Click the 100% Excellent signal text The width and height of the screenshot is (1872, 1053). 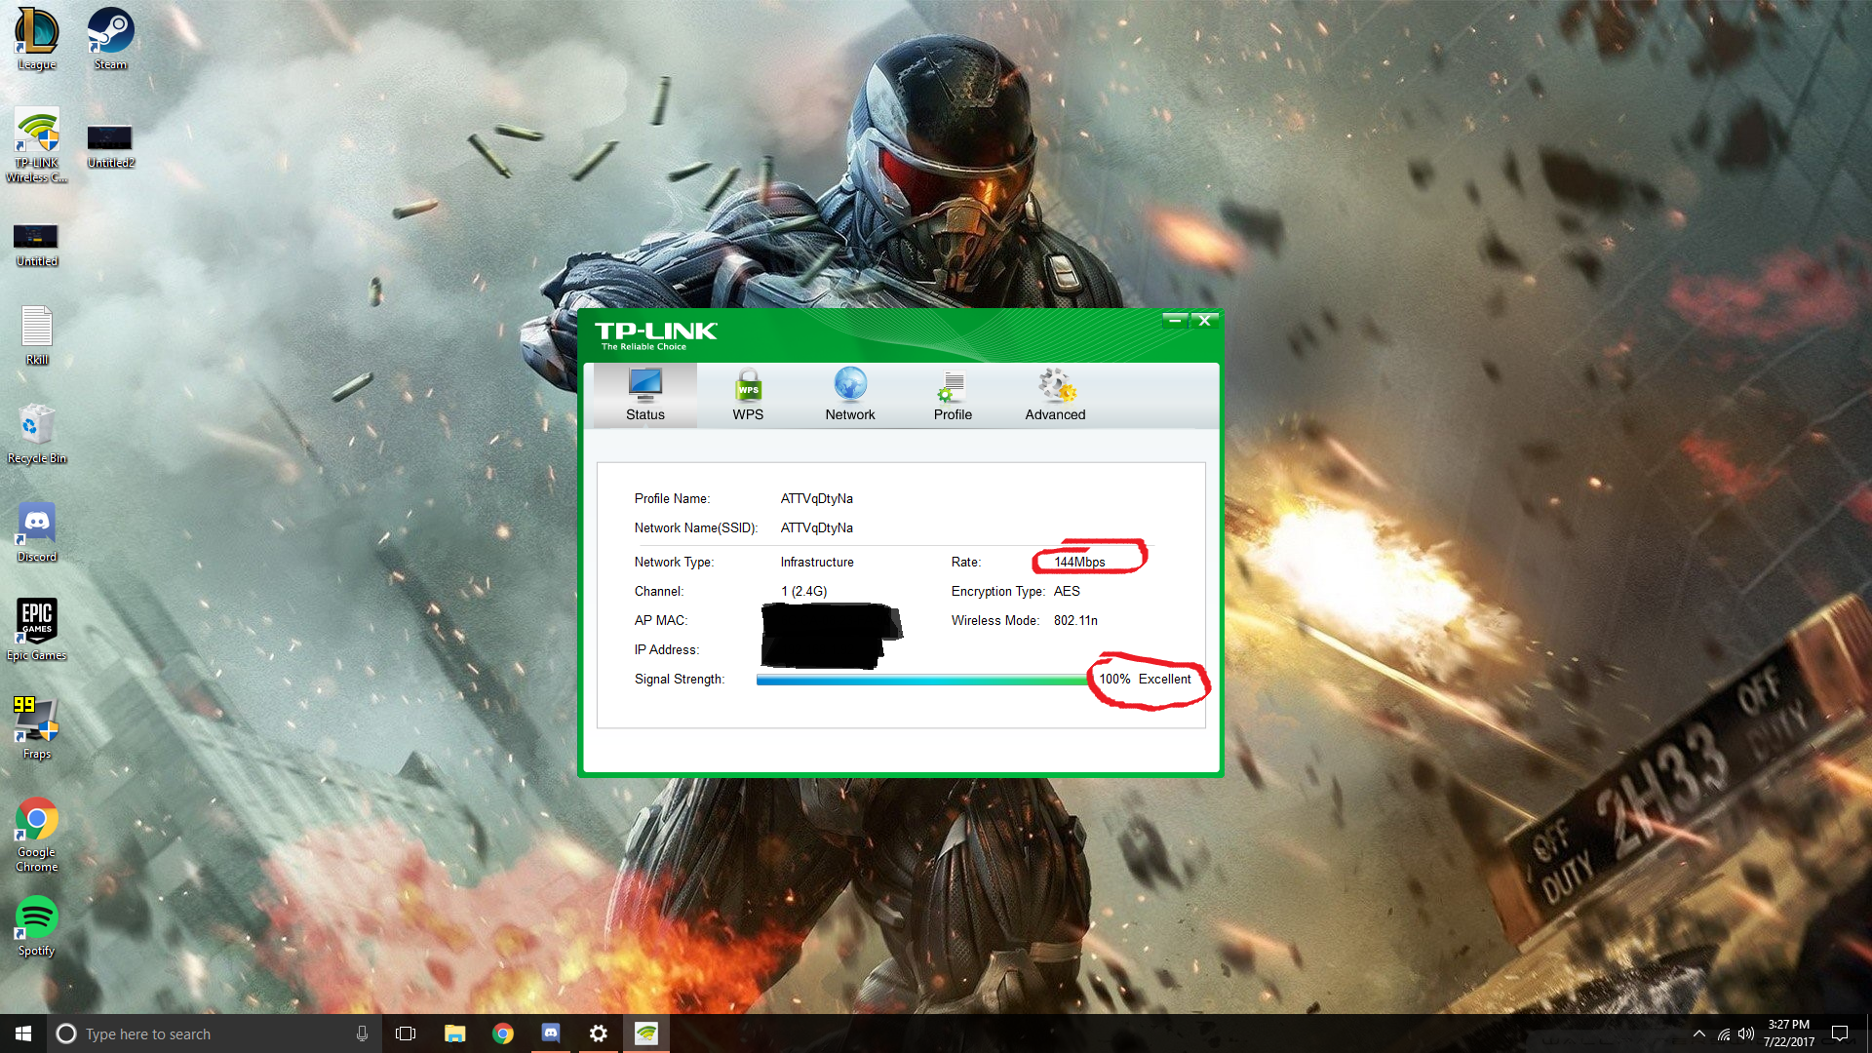pos(1145,680)
